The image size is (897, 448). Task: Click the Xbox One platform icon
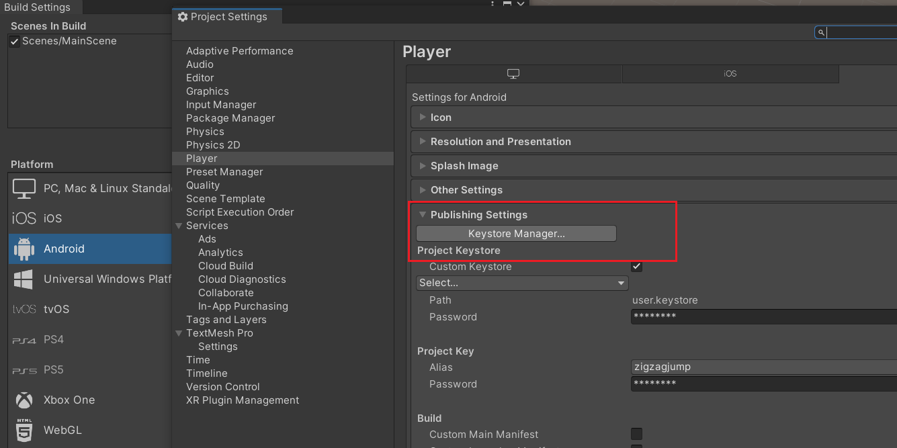[x=24, y=400]
